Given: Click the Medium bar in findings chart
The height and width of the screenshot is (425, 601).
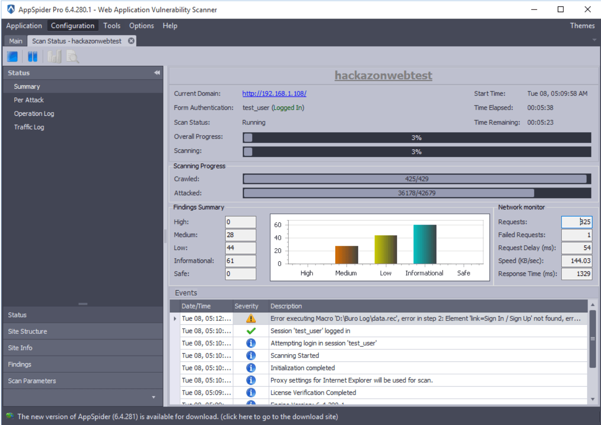Looking at the screenshot, I should (x=346, y=255).
